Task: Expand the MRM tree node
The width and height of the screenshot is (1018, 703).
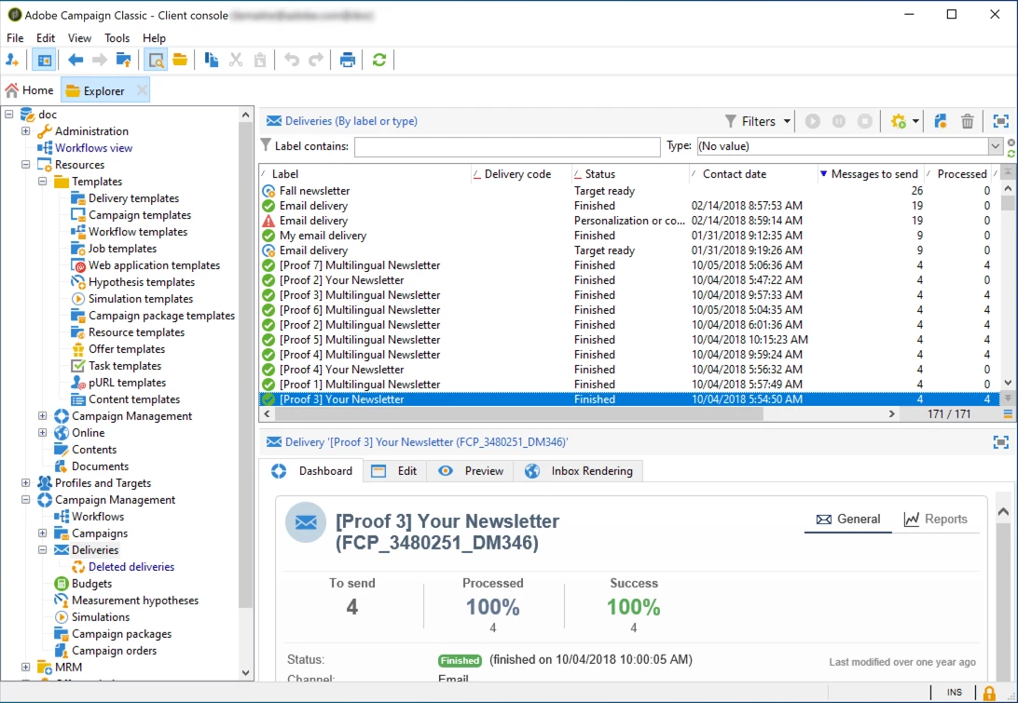Action: [26, 668]
